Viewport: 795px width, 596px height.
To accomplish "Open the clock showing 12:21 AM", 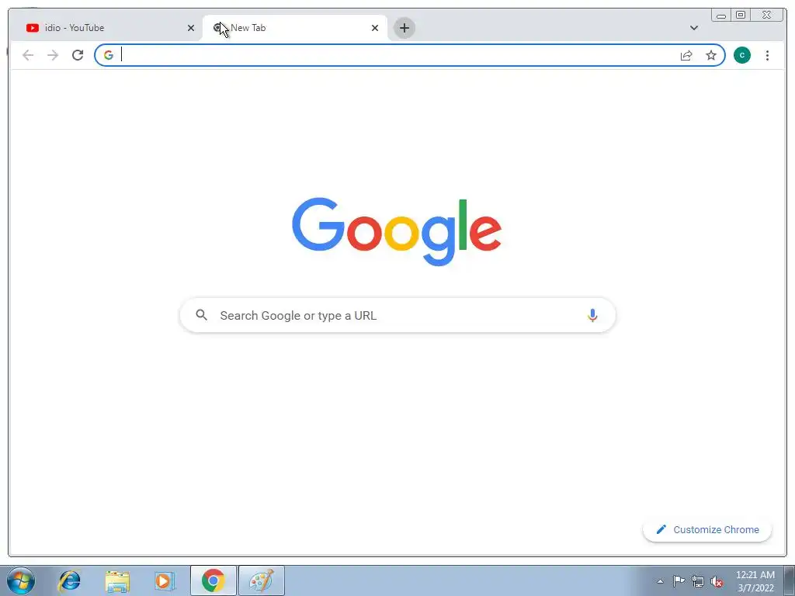I will point(755,581).
